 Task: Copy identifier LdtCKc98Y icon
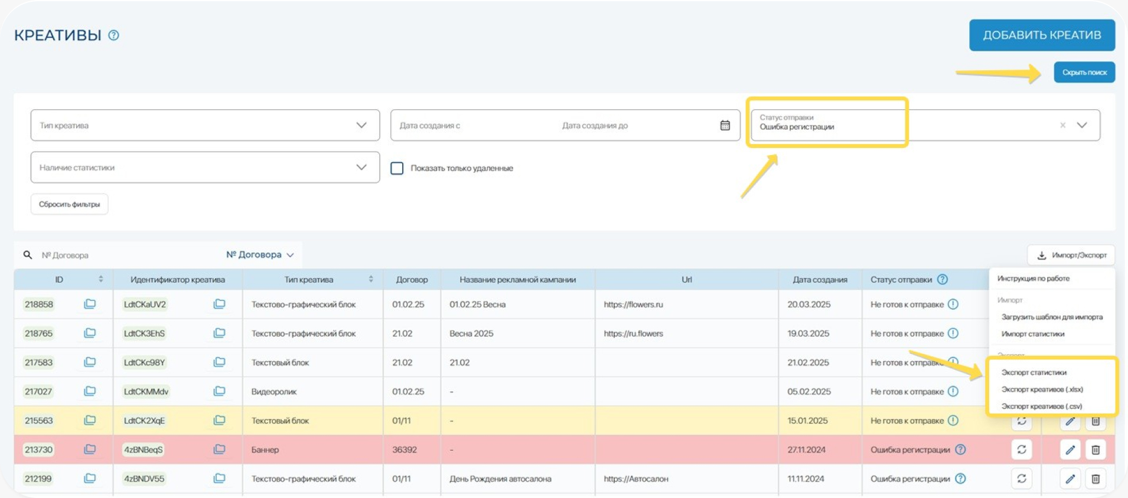click(219, 362)
